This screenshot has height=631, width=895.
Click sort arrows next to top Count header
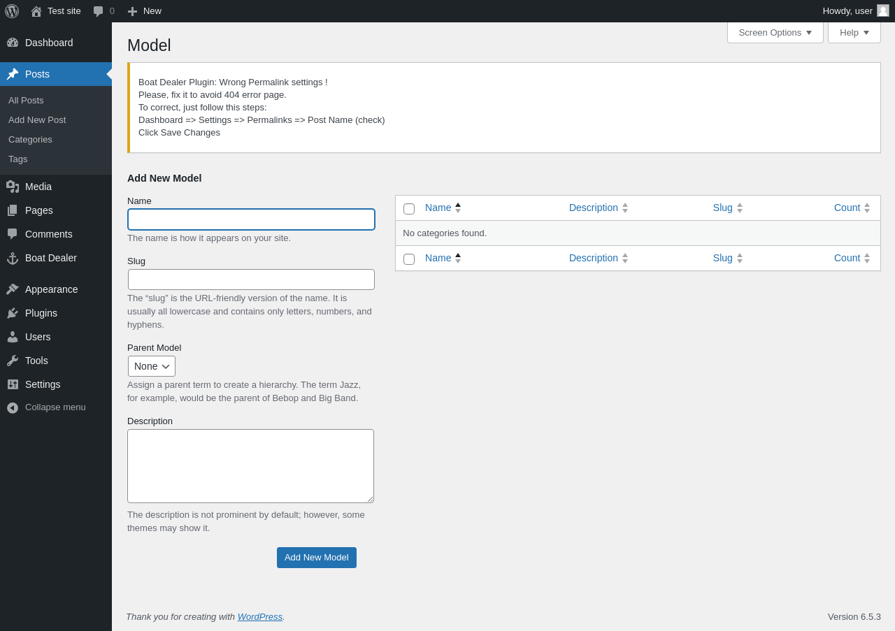point(867,208)
